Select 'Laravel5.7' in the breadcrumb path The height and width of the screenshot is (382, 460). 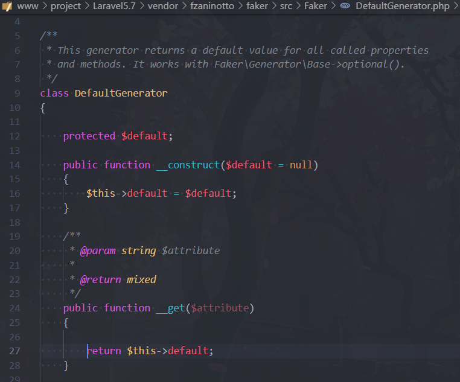click(x=114, y=6)
